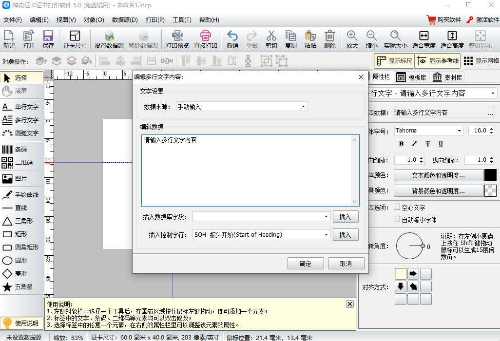Toggle bold B formatting in properties
This screenshot has height=341, width=500.
tap(402, 144)
